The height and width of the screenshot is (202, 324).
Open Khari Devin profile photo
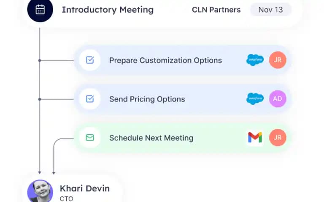[x=40, y=191]
